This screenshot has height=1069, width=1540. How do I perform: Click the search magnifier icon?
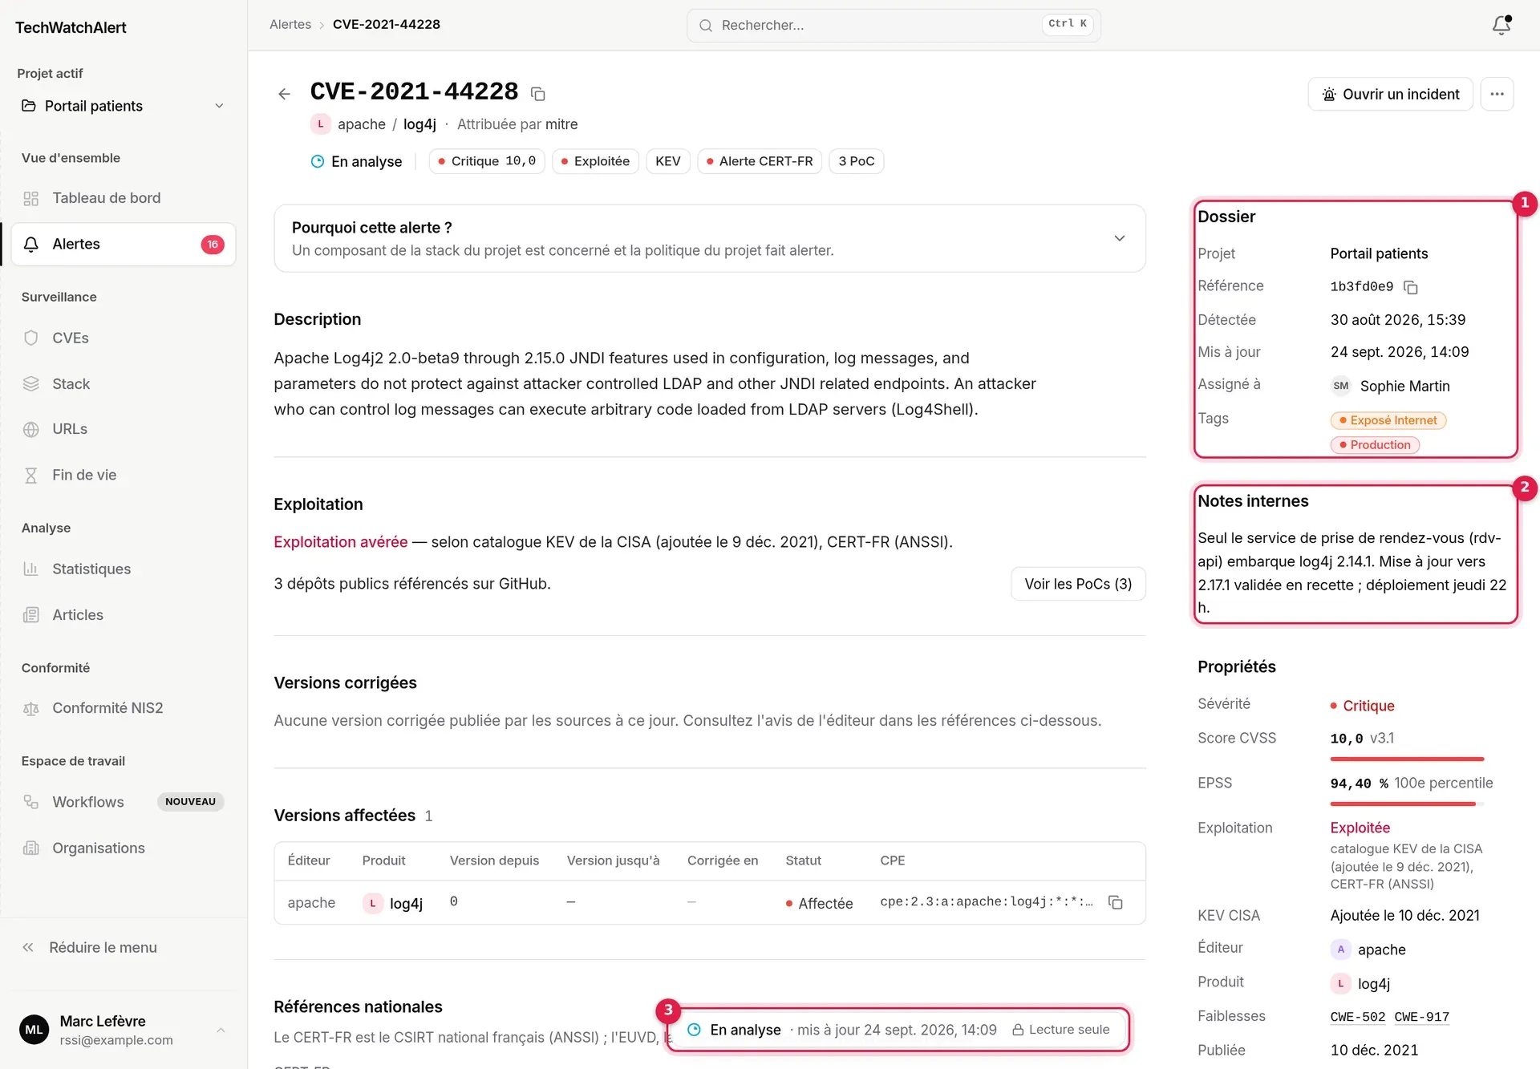coord(706,26)
